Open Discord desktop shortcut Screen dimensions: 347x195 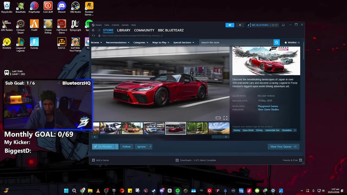click(62, 8)
